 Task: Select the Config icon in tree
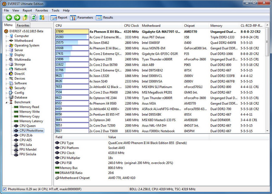(11, 92)
